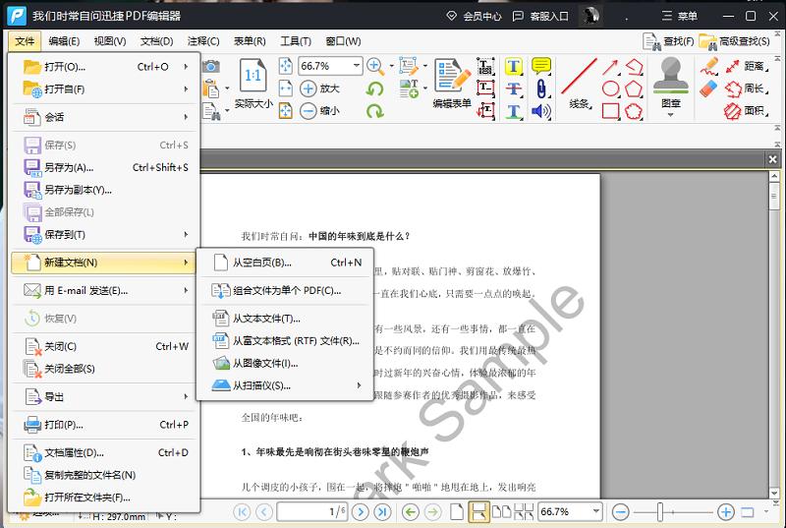Screen dimensions: 786x528
Task: Open the 66.7% zoom dropdown in toolbar
Action: (356, 66)
